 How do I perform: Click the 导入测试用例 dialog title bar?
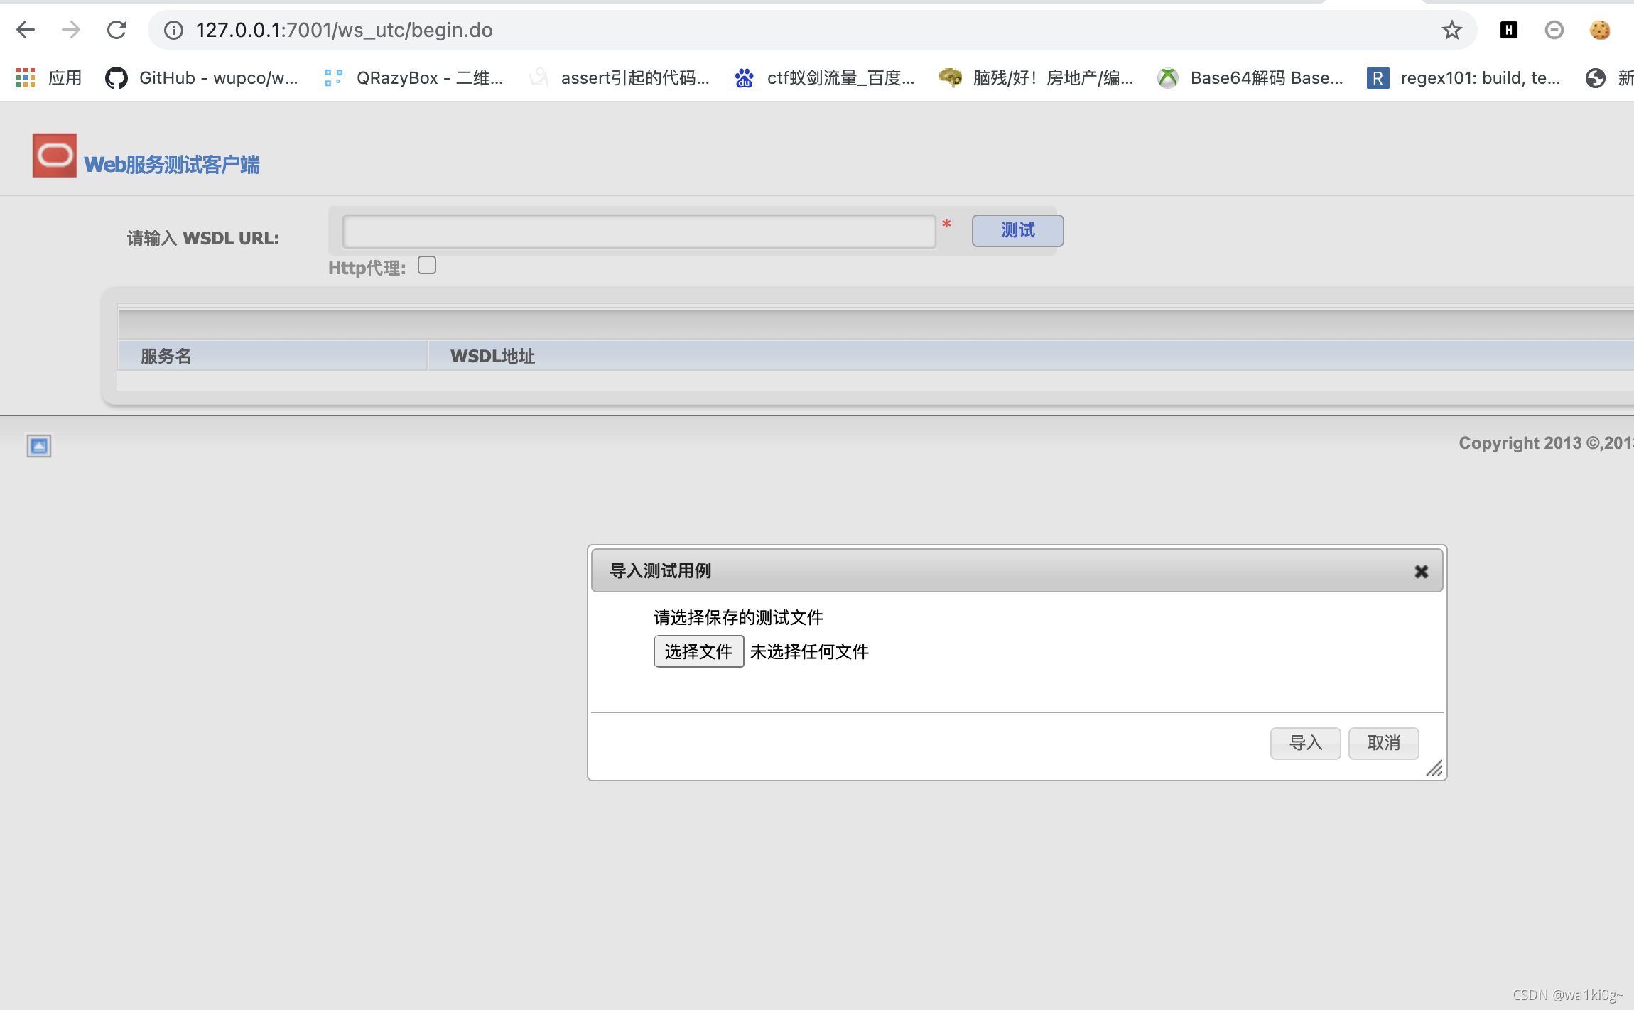(x=1017, y=570)
